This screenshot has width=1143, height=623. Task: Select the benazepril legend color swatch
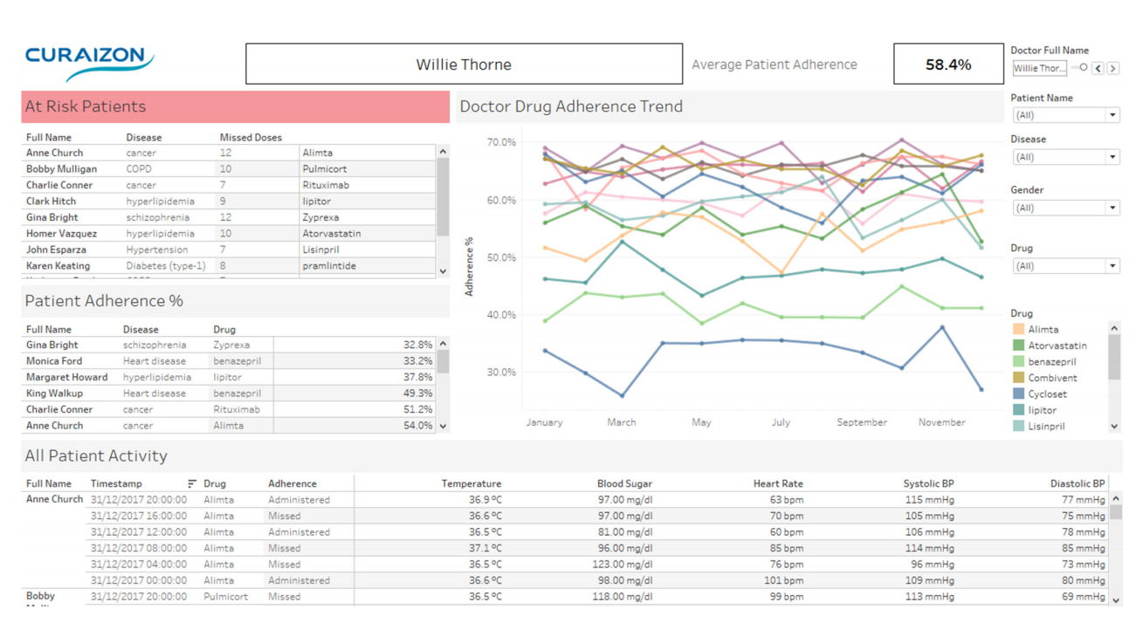coord(1018,362)
